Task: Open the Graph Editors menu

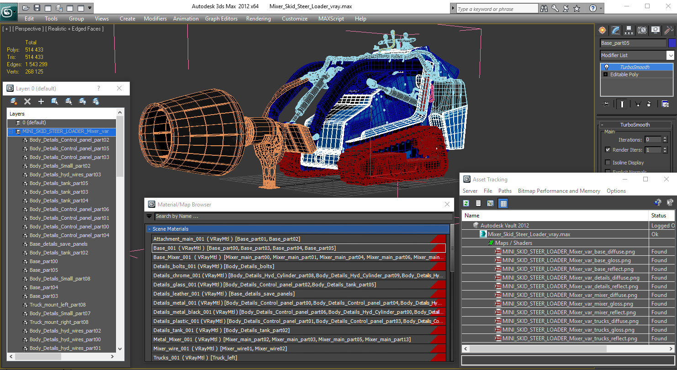Action: point(221,19)
